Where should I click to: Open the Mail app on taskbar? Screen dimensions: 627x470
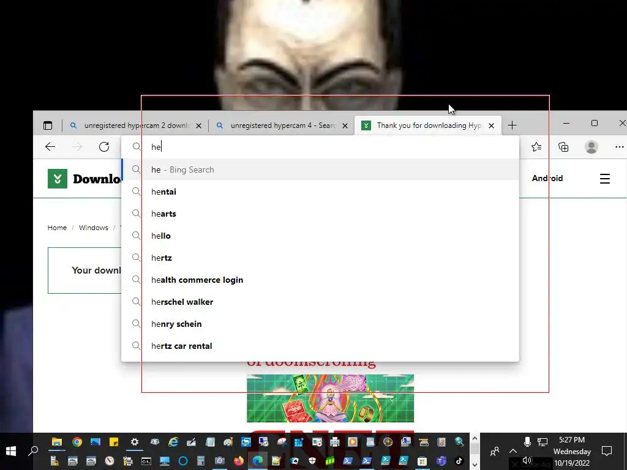96,442
